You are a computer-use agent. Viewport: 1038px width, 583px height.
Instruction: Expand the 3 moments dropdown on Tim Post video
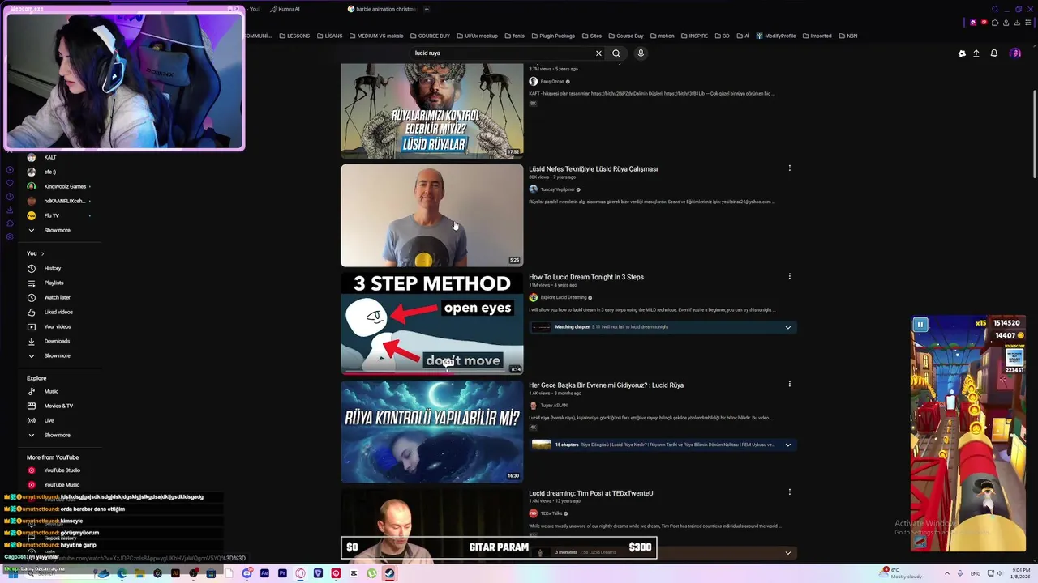point(787,553)
